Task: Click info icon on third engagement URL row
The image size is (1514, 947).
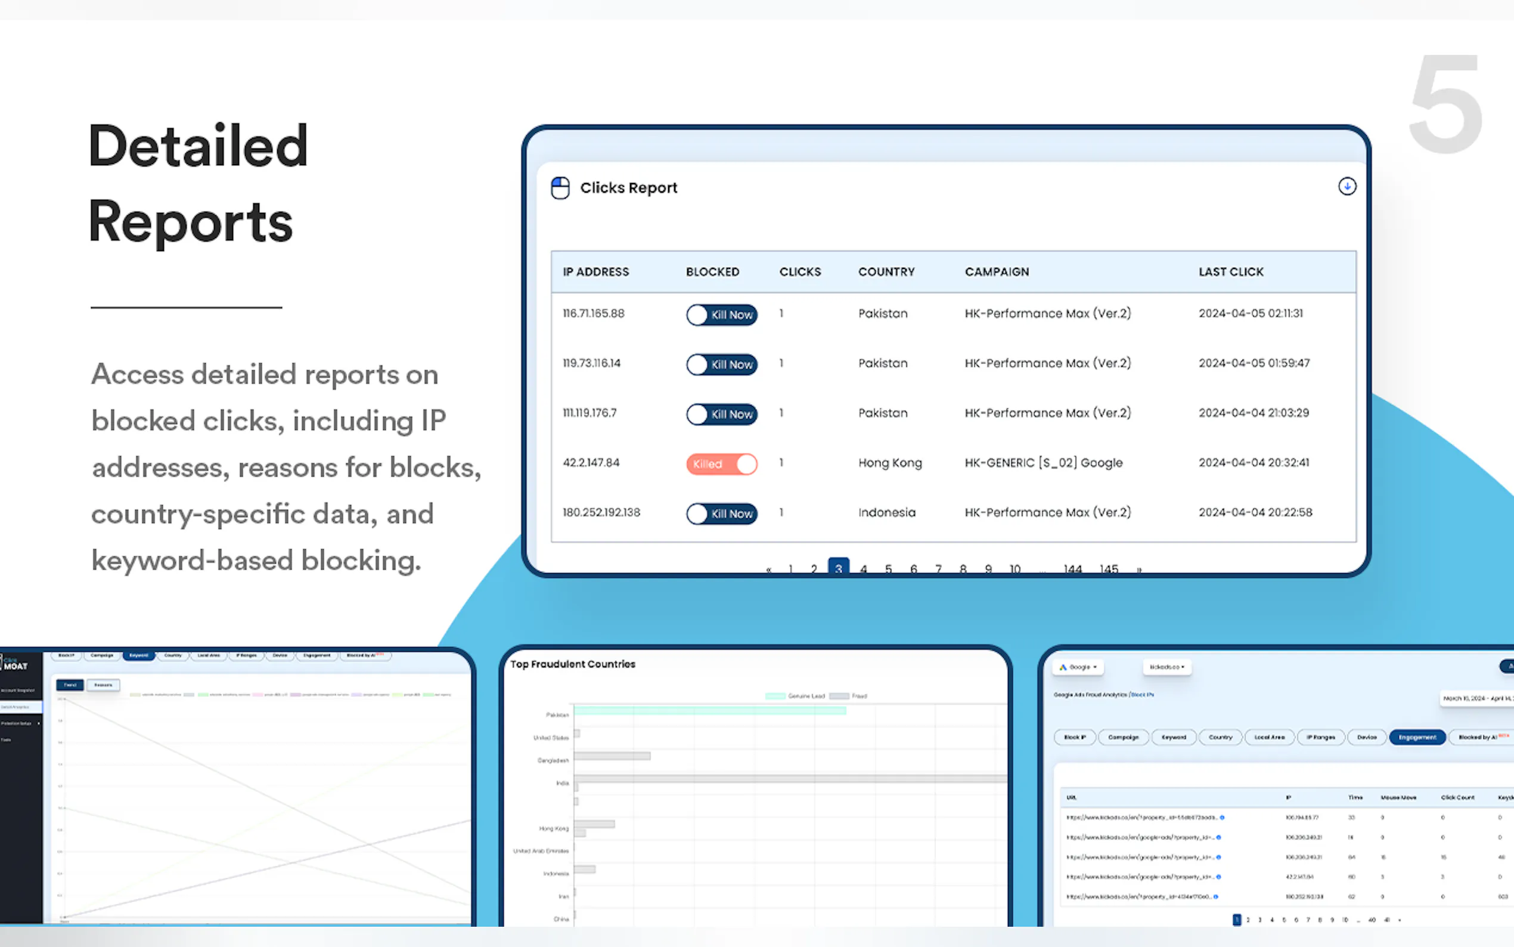Action: 1218,858
